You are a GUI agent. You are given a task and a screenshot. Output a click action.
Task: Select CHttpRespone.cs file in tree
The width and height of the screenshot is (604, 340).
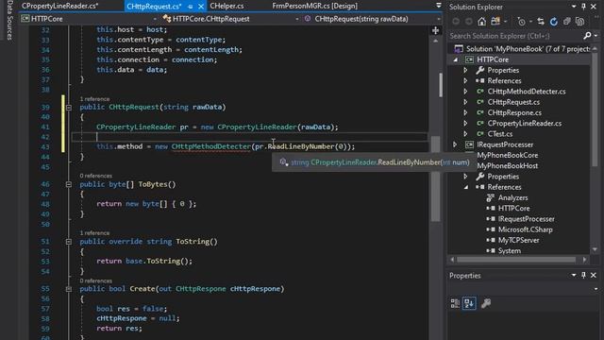(514, 112)
